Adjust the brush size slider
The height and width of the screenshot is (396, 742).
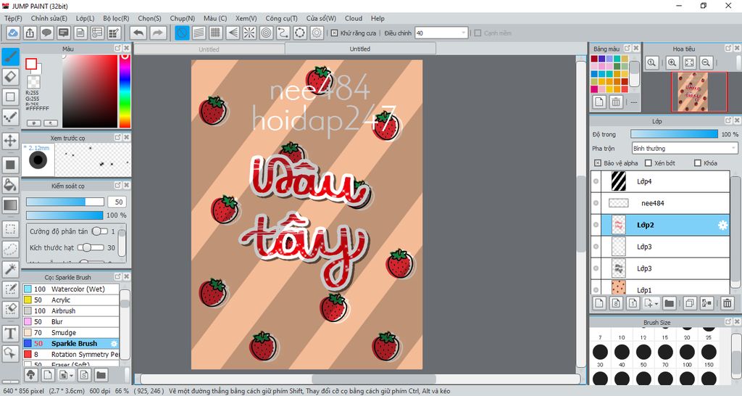(x=64, y=202)
